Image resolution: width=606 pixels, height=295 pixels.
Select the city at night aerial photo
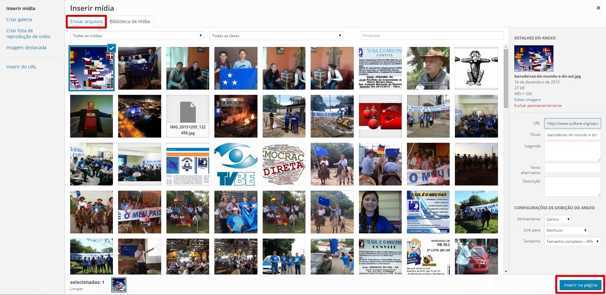(139, 116)
